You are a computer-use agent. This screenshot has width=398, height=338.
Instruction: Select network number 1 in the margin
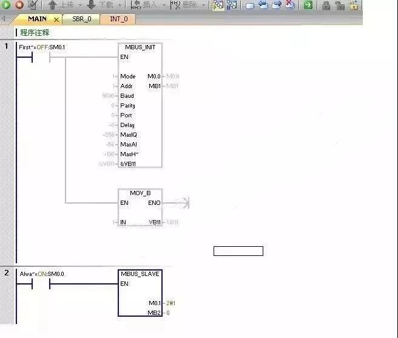(x=7, y=46)
